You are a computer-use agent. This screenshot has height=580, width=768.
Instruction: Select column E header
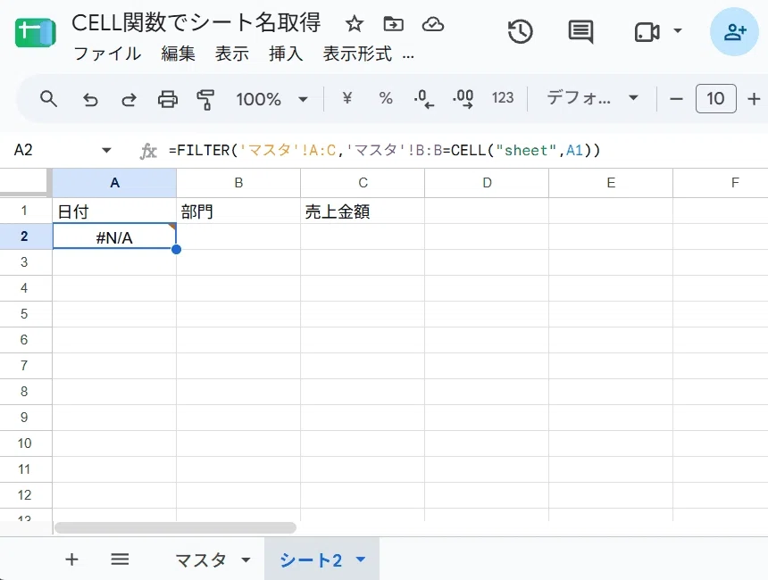coord(611,183)
